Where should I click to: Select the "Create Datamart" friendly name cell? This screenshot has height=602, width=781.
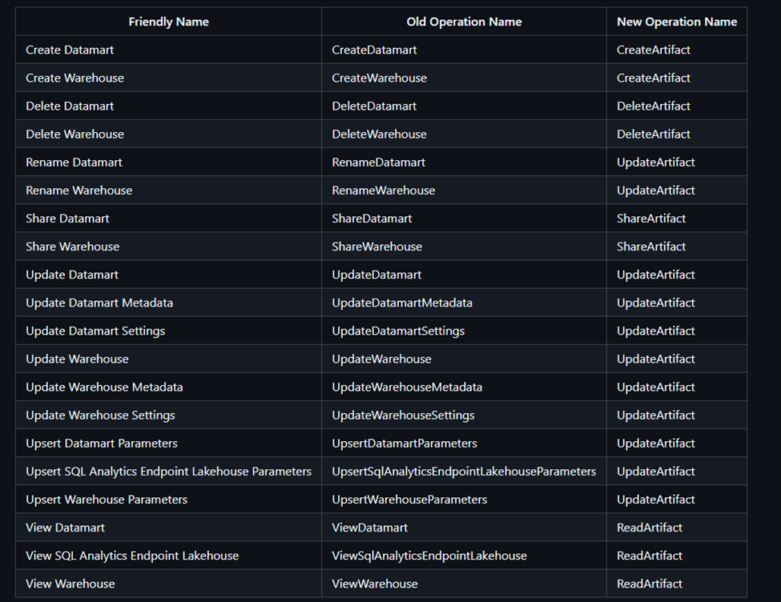[70, 50]
